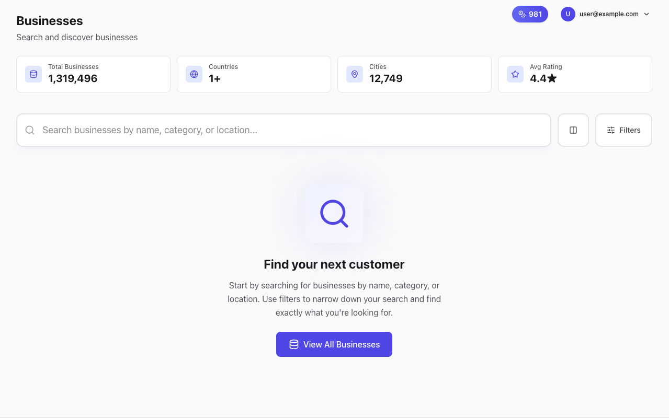
Task: Toggle the split-view layout button
Action: coord(573,130)
